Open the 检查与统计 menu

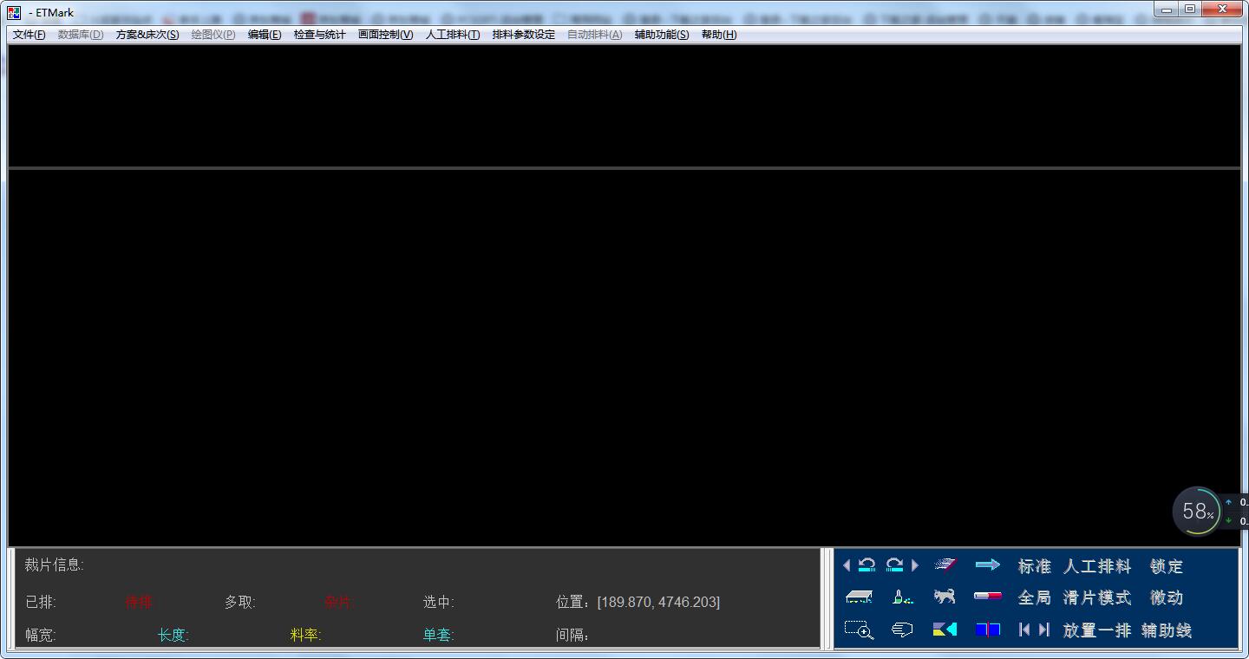[319, 35]
